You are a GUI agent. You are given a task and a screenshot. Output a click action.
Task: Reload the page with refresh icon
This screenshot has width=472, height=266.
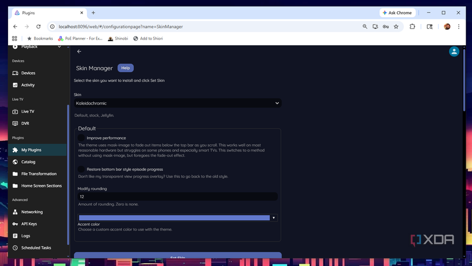[x=38, y=26]
